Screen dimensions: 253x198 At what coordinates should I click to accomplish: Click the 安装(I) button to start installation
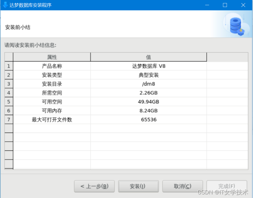point(138,186)
